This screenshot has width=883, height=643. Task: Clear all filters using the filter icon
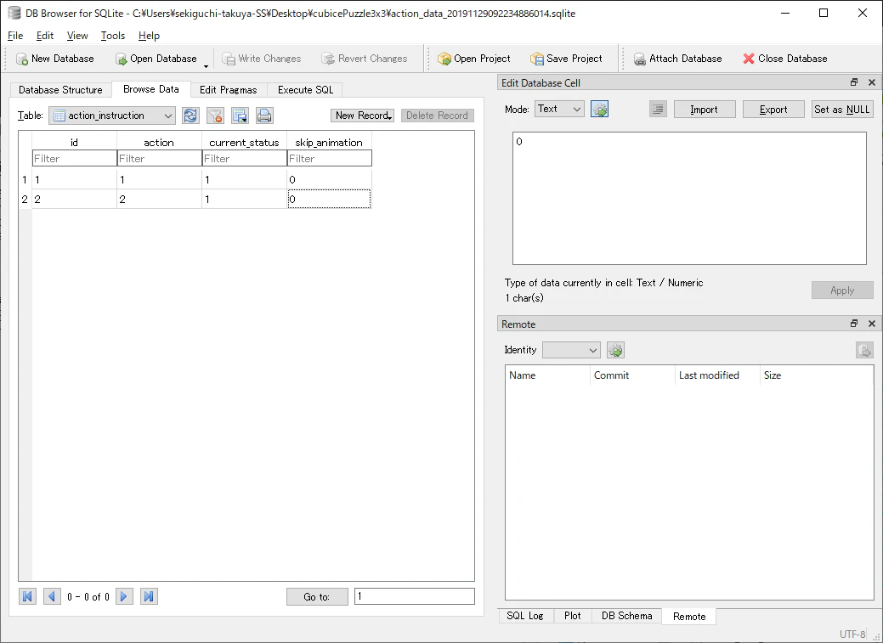tap(215, 116)
